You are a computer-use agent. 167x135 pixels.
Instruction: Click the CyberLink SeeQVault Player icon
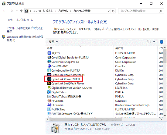49,83
